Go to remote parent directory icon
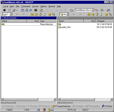 [89, 14]
